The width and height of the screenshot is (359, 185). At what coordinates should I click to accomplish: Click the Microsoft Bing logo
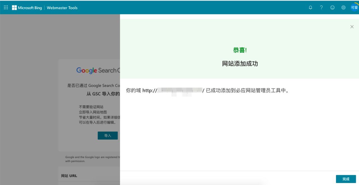pyautogui.click(x=27, y=8)
